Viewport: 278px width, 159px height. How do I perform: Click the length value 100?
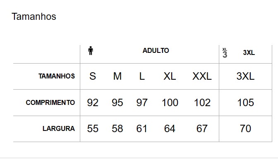click(170, 102)
